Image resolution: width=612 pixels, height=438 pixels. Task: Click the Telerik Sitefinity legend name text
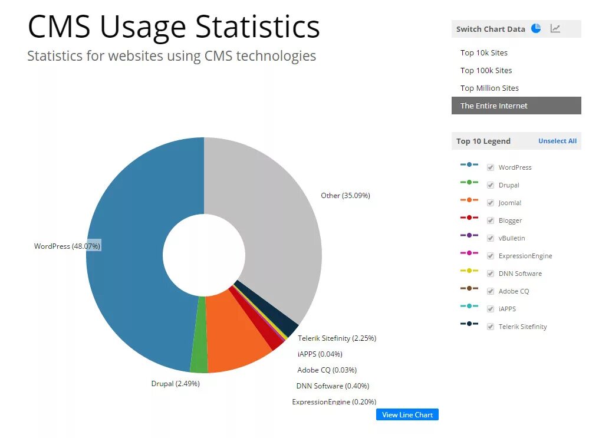click(522, 327)
